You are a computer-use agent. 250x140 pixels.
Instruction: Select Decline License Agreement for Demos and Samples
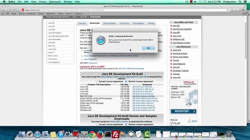pos(126,124)
